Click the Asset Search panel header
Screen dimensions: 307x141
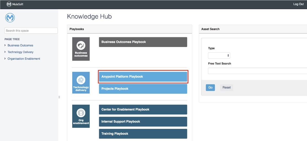(x=253, y=29)
